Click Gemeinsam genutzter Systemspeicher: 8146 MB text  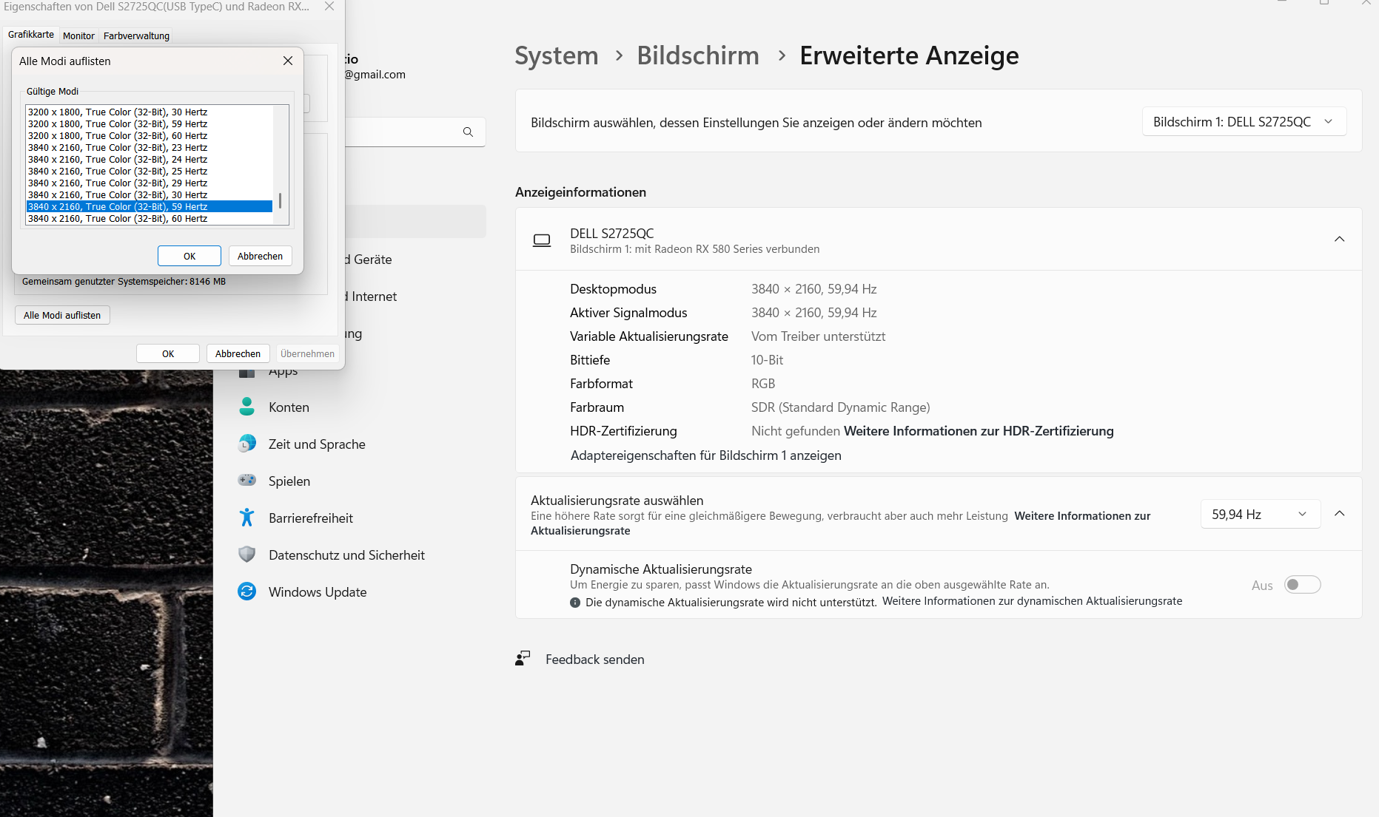[124, 282]
